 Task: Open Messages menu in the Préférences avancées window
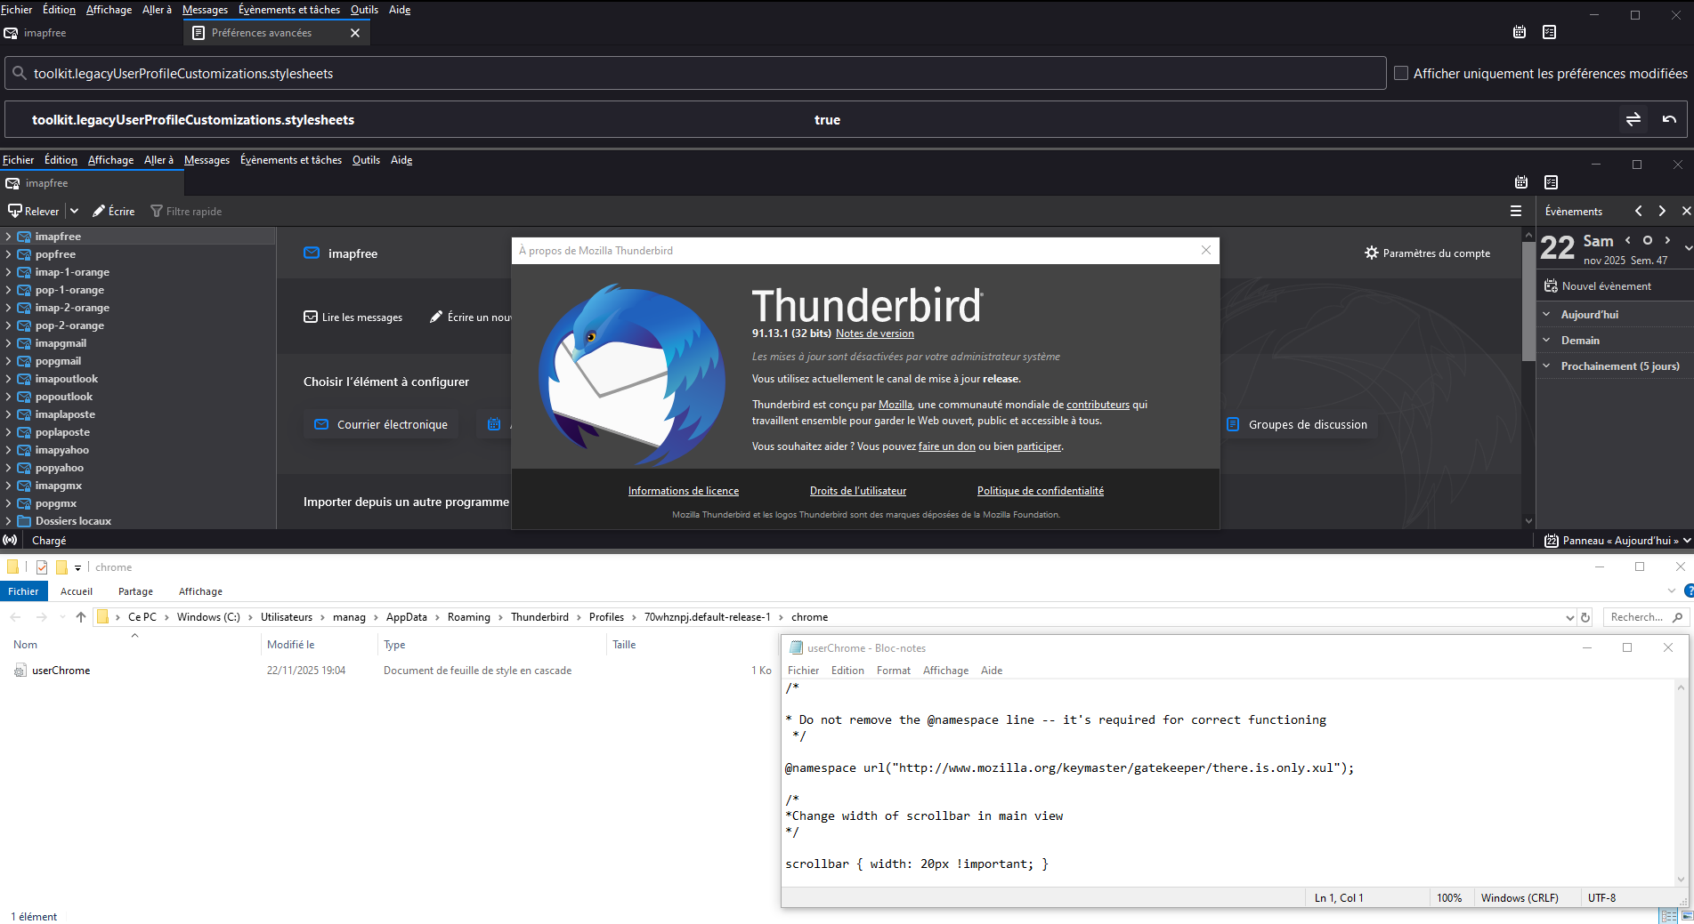click(x=205, y=10)
